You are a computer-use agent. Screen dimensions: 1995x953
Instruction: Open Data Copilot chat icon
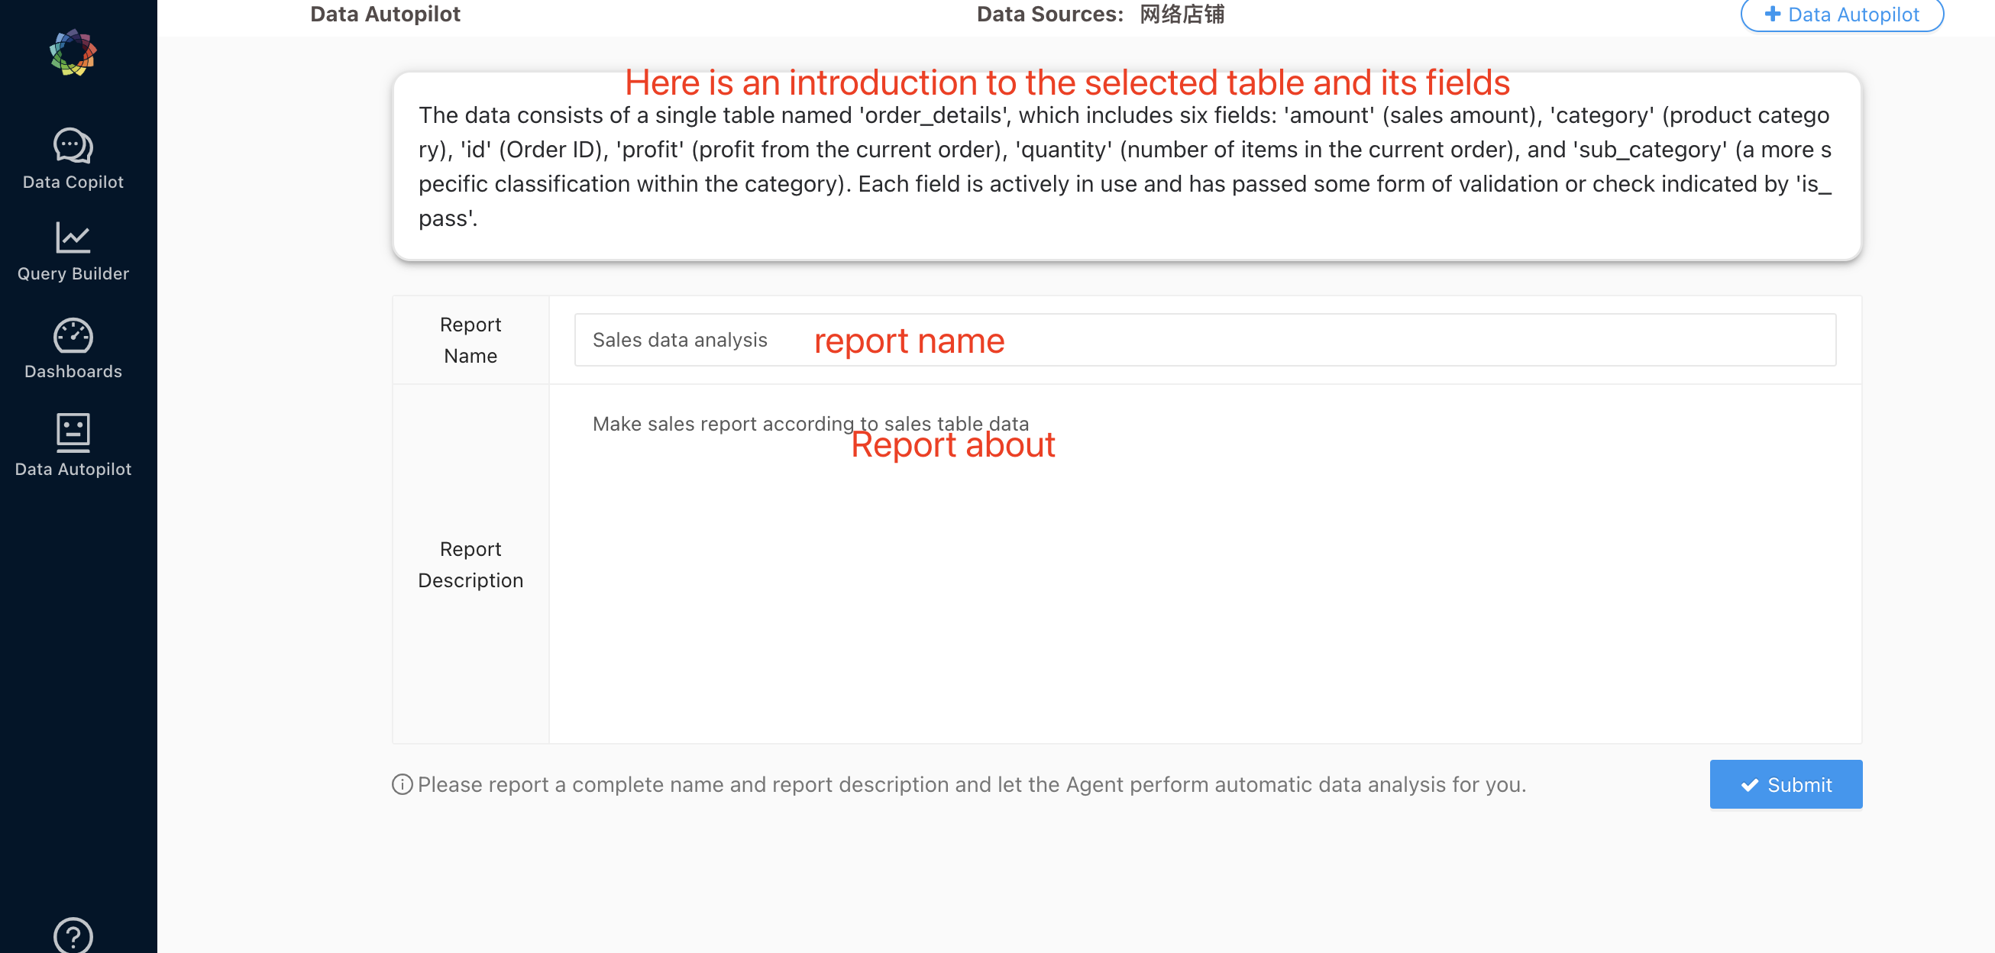click(x=73, y=145)
